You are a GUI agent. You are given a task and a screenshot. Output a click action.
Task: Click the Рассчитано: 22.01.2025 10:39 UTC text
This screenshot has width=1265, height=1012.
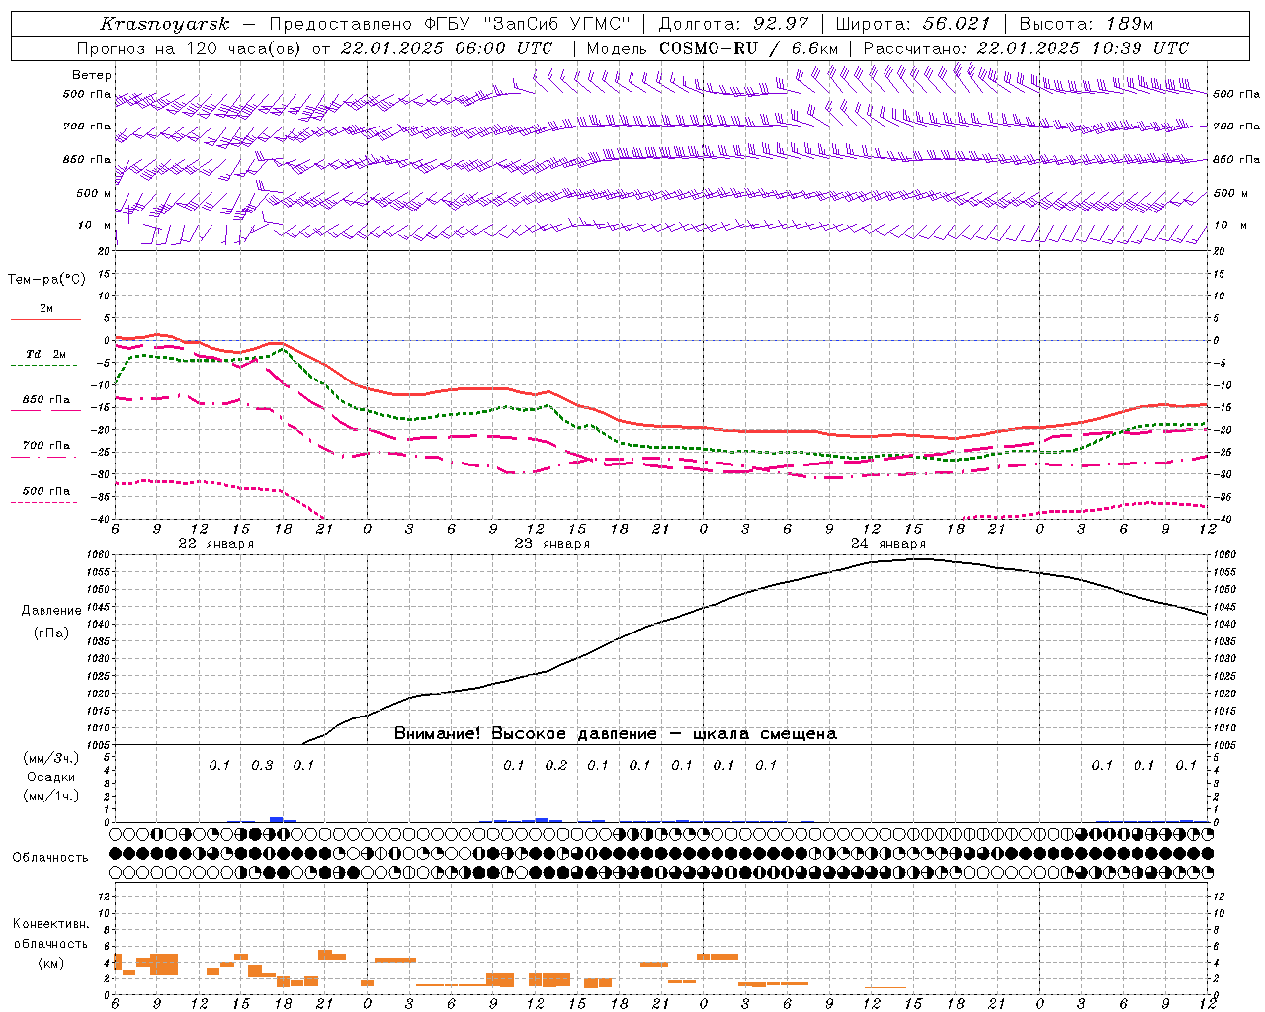[1026, 48]
